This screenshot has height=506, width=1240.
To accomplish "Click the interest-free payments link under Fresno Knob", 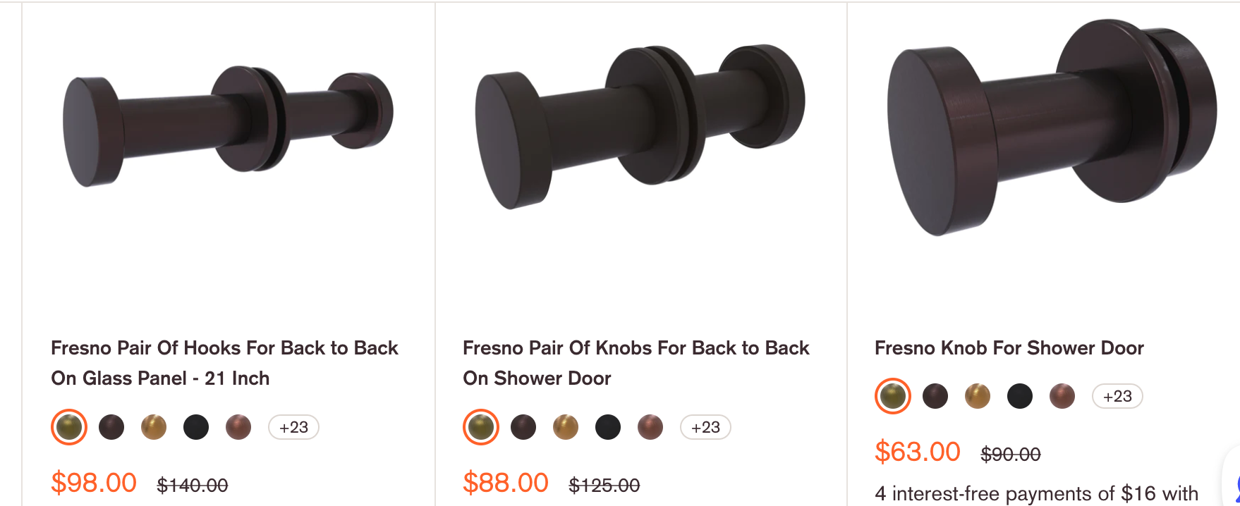I will click(x=1033, y=493).
